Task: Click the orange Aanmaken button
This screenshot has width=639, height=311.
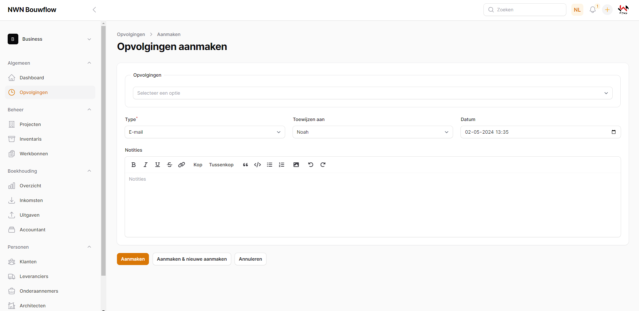Action: pos(133,259)
